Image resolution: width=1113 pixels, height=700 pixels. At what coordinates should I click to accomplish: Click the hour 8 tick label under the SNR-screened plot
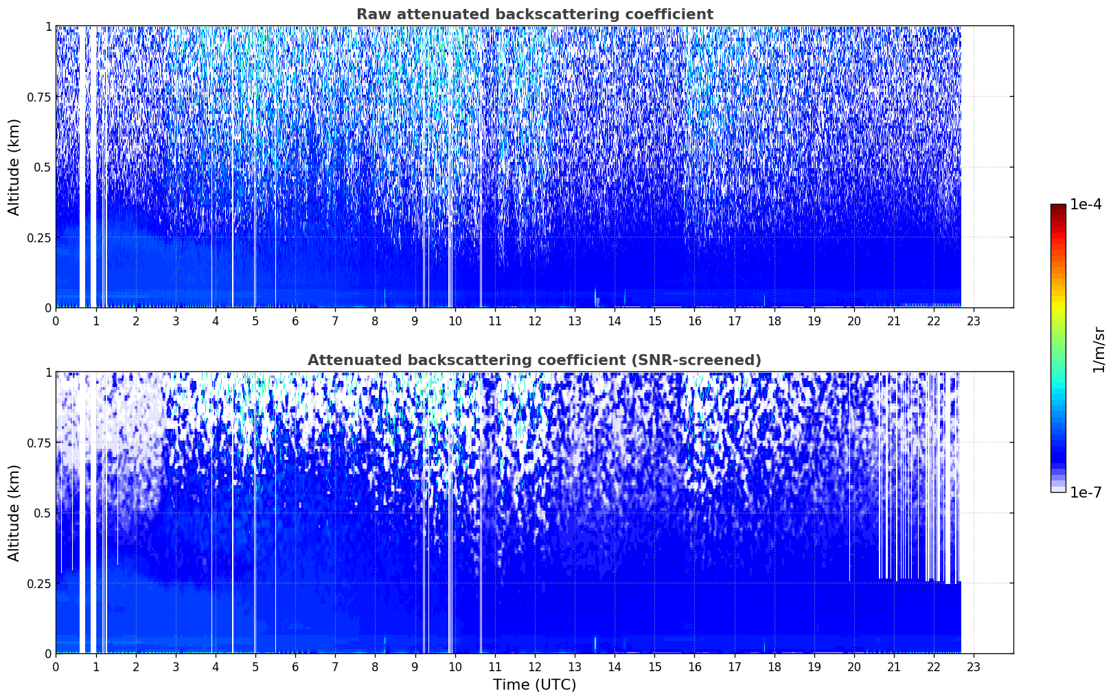point(375,667)
